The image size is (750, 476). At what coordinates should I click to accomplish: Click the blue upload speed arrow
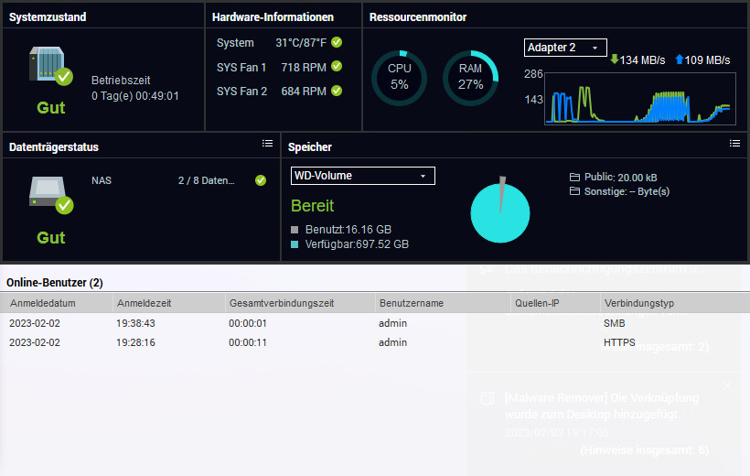pos(679,59)
